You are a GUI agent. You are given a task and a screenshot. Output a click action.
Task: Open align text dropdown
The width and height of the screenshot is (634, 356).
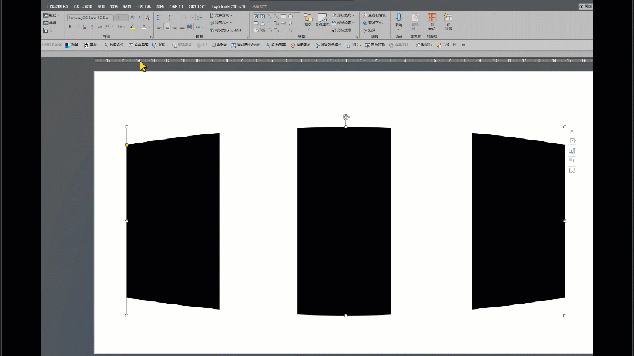click(221, 23)
